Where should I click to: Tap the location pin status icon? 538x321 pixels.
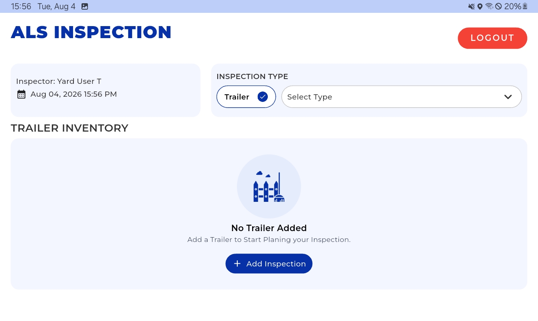[480, 6]
